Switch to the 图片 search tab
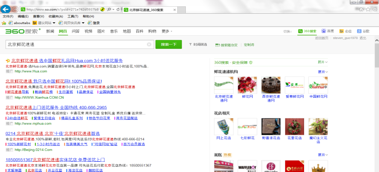The width and height of the screenshot is (379, 172). (x=101, y=31)
